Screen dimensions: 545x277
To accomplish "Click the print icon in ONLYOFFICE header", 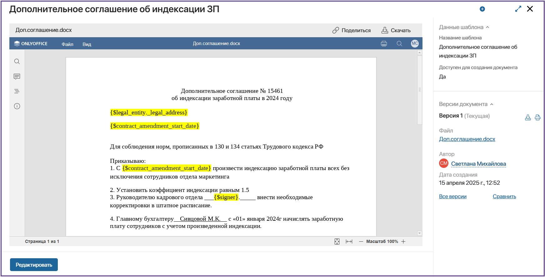I will (x=384, y=44).
